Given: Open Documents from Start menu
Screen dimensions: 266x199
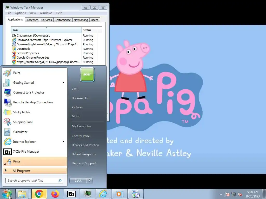Looking at the screenshot, I should [79, 98].
